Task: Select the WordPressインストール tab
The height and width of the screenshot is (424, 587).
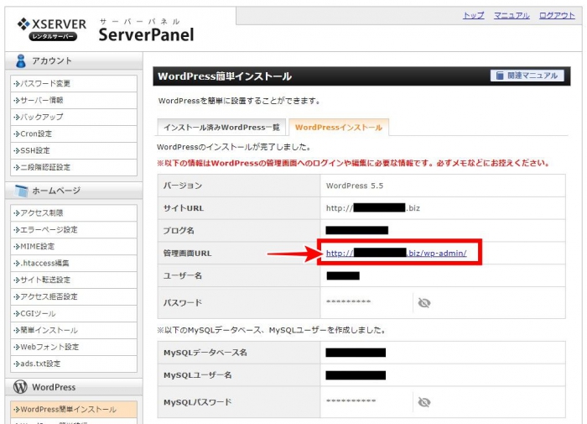Action: tap(339, 128)
